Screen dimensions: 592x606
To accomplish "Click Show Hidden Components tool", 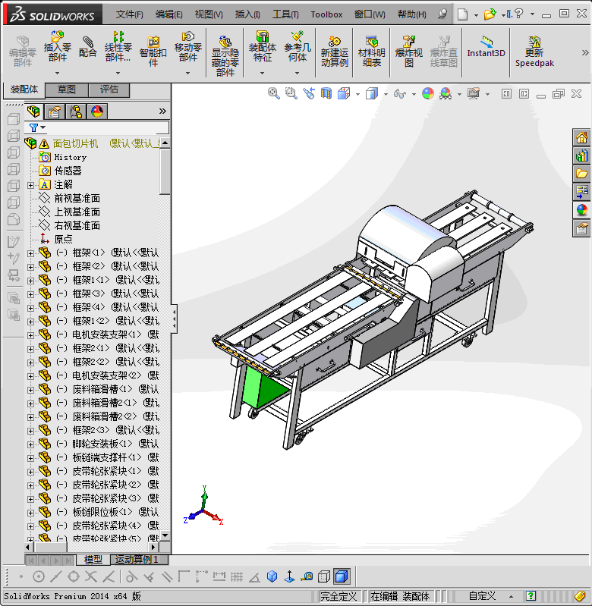I will 225,56.
